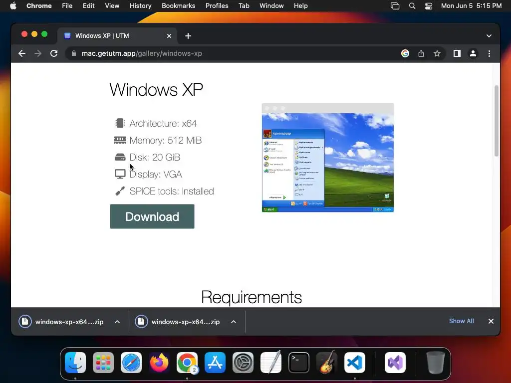Screen dimensions: 511x383
Task: Open the Help menu
Action: point(300,6)
